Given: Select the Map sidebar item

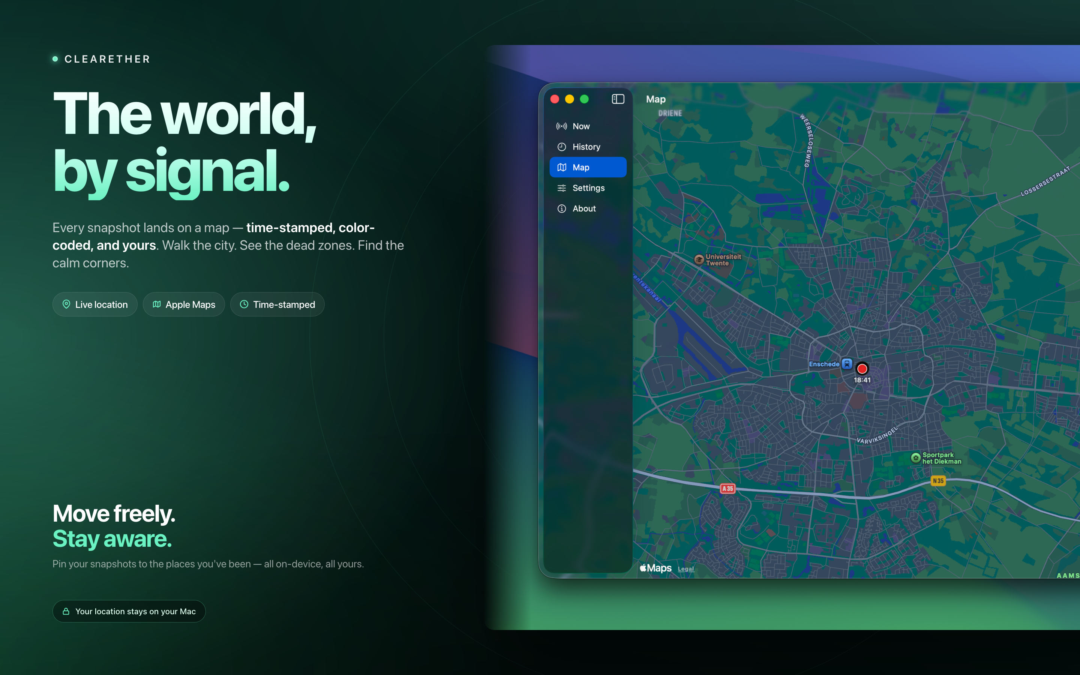Looking at the screenshot, I should tap(588, 167).
